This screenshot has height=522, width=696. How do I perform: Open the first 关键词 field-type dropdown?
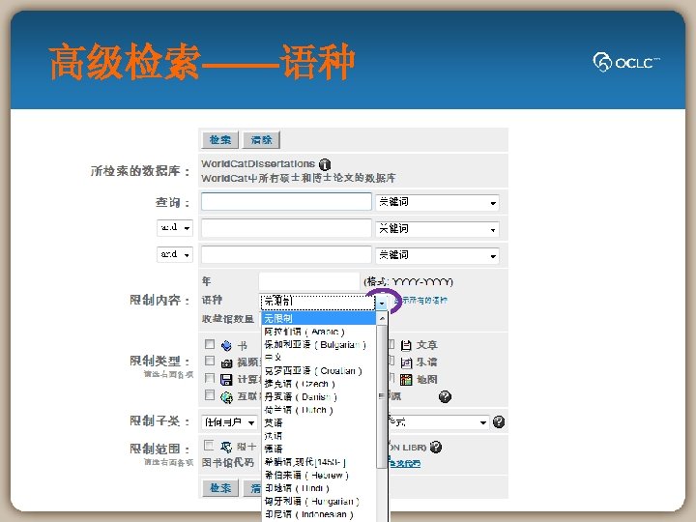click(x=437, y=202)
